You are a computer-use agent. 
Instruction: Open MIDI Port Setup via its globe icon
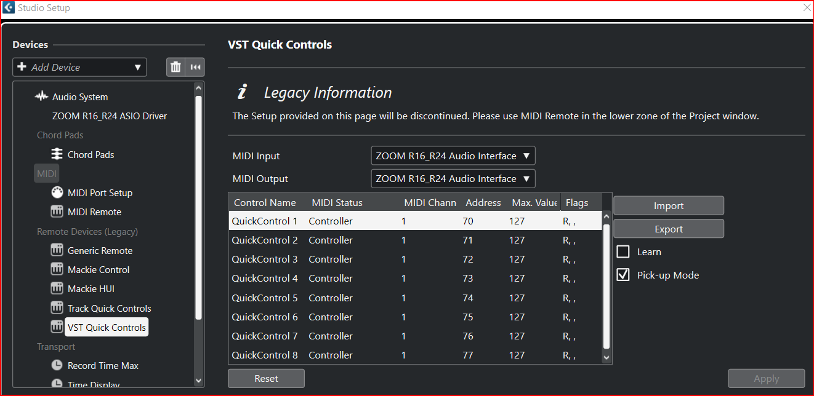tap(57, 192)
